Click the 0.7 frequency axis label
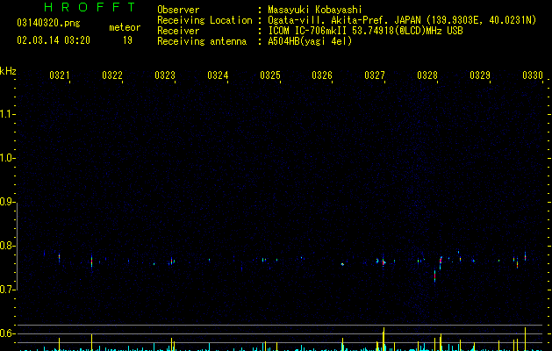552x351 pixels. [7, 290]
